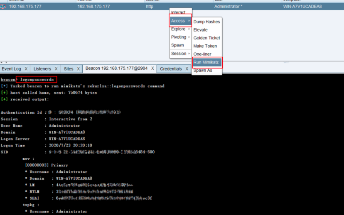Click the external IP cell 192.168.175.177
The width and height of the screenshot is (344, 215).
click(x=25, y=7)
